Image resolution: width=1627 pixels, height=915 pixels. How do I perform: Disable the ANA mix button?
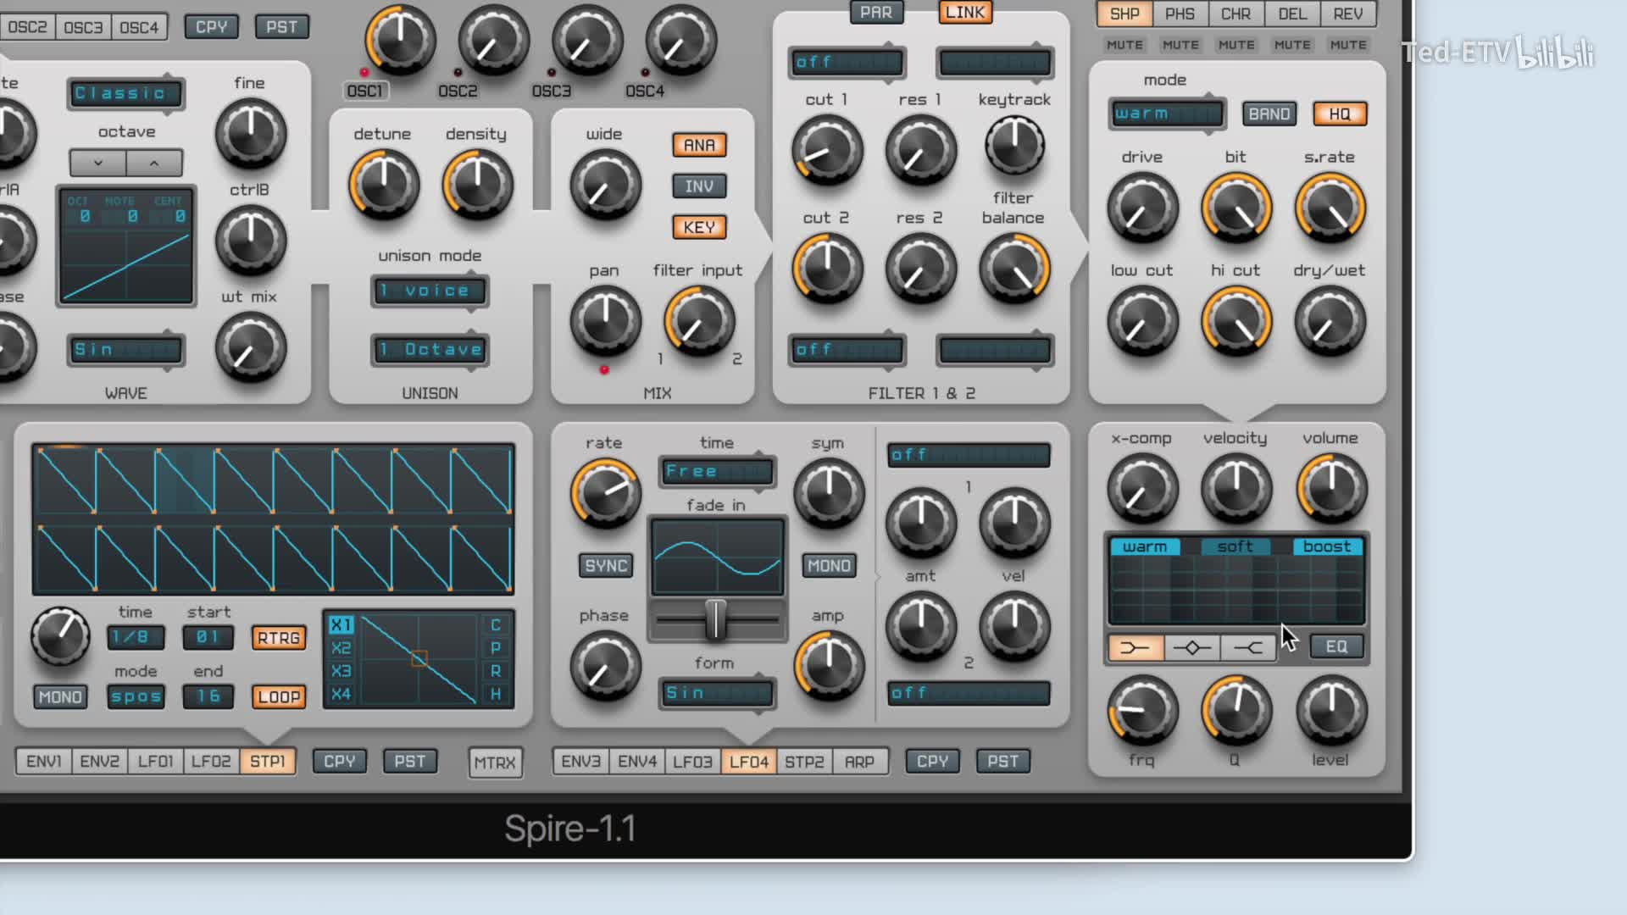pyautogui.click(x=698, y=145)
